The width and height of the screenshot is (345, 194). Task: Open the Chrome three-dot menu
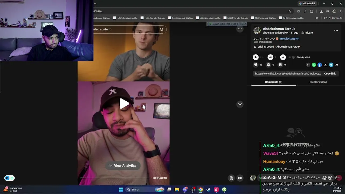point(341,11)
